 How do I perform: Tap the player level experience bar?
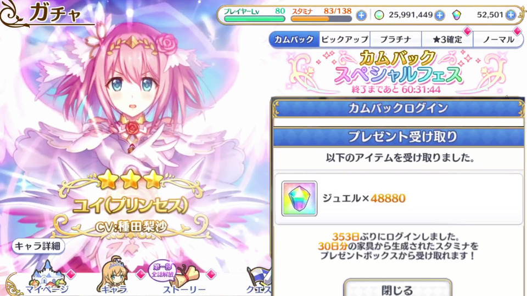tap(254, 19)
